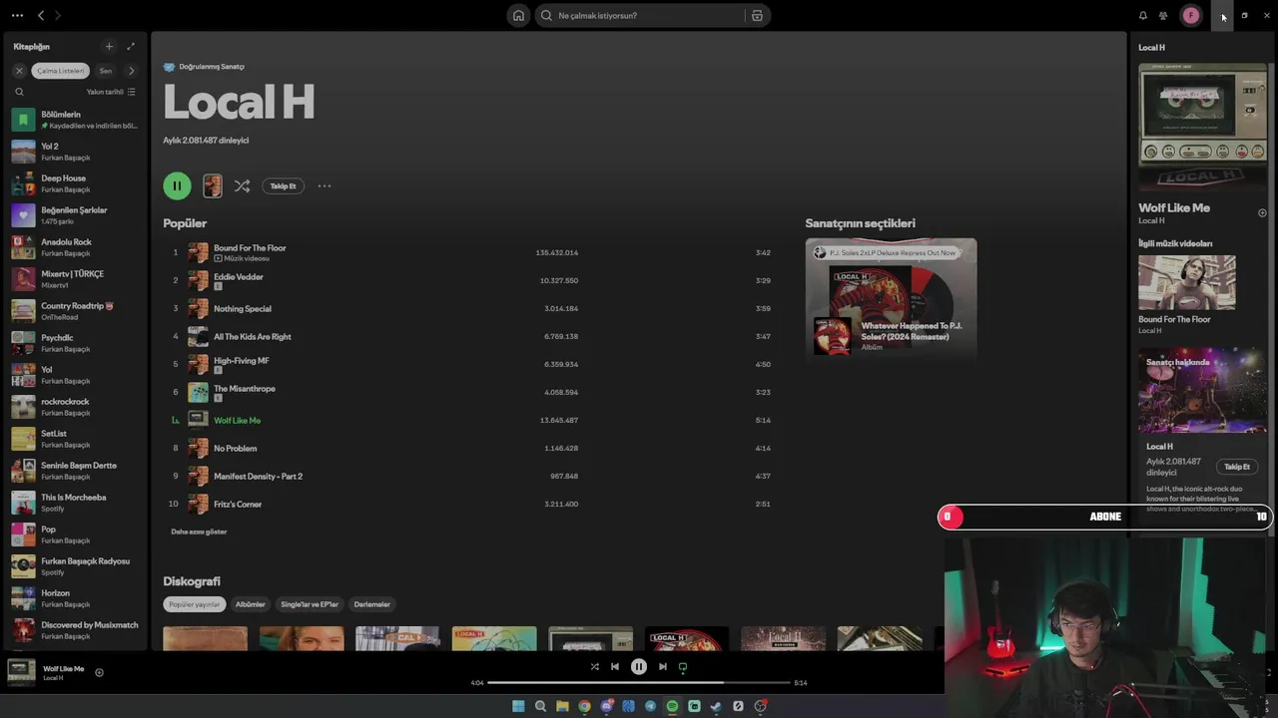Click Takip Et in the artist about card

coord(1237,467)
